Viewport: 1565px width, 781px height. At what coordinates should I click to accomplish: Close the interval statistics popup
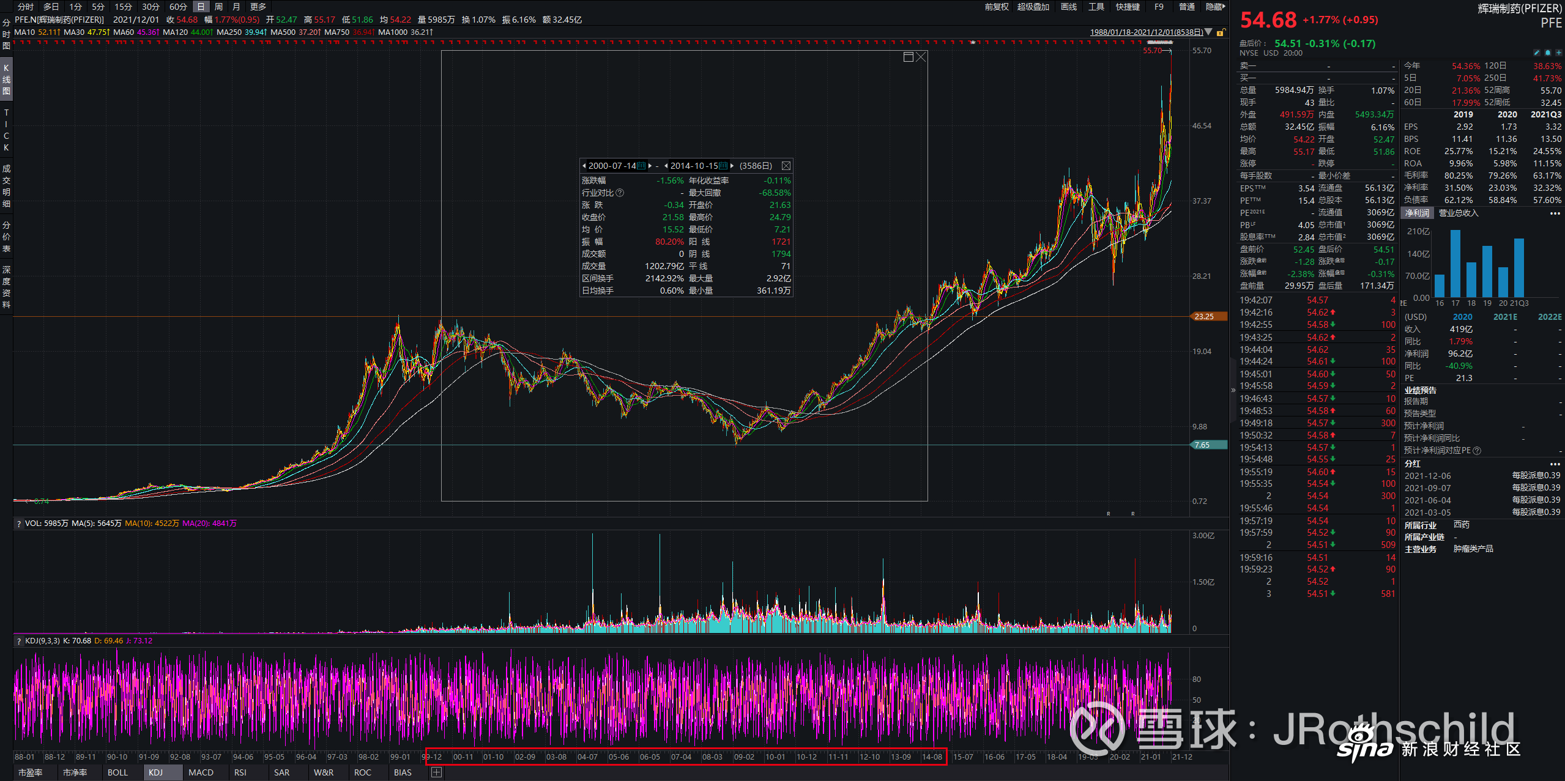coord(786,166)
